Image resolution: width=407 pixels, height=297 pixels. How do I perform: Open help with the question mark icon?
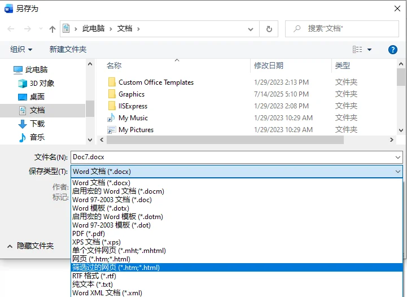(393, 49)
